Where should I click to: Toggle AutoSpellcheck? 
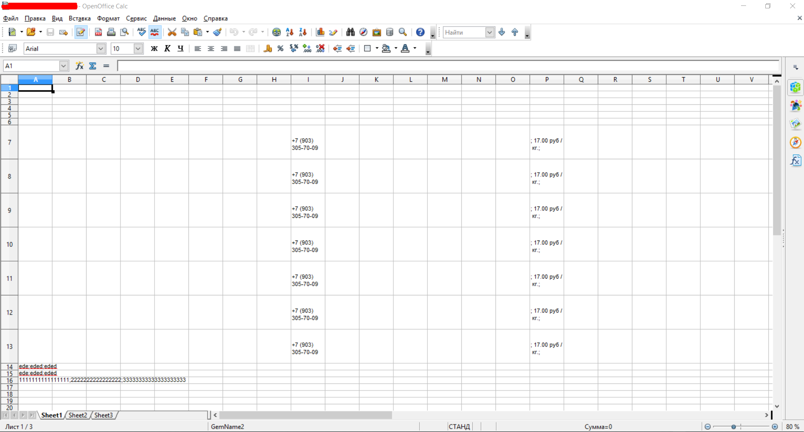[155, 32]
